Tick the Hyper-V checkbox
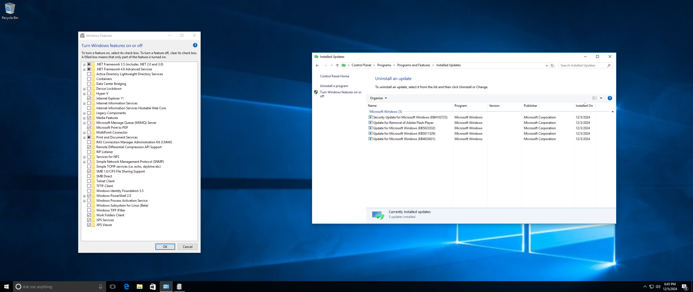 [89, 94]
